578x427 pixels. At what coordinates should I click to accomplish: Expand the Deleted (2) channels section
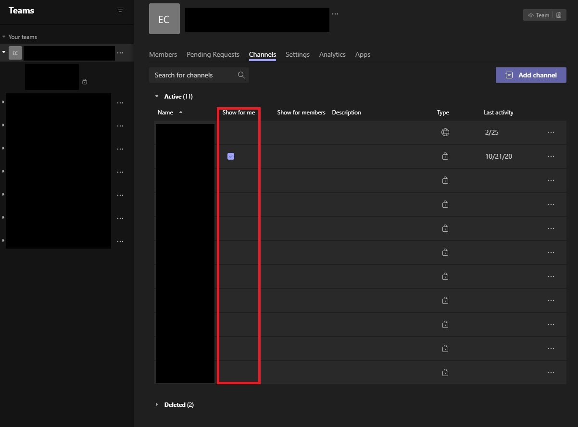[x=157, y=405]
